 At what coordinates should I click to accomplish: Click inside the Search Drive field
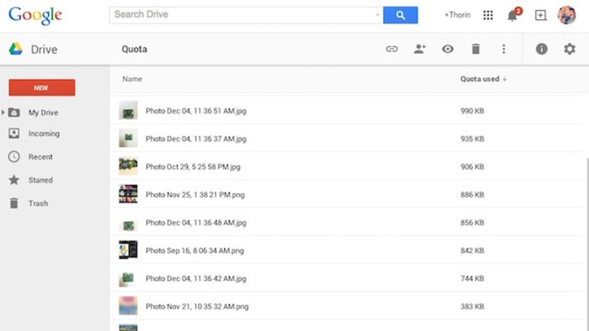(241, 15)
